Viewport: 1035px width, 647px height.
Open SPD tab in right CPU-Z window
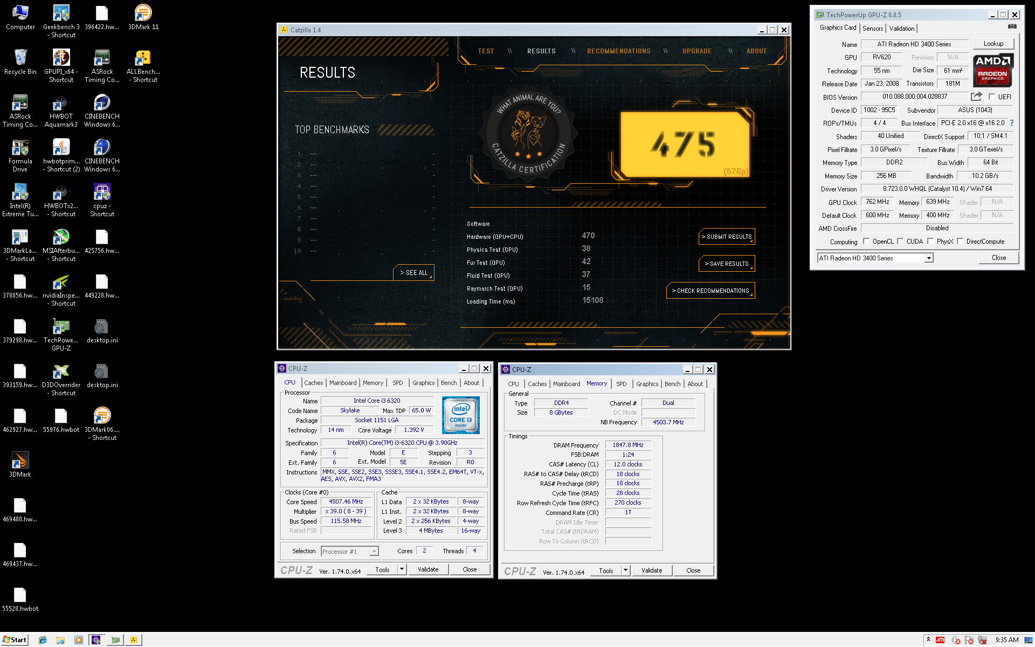pyautogui.click(x=622, y=384)
